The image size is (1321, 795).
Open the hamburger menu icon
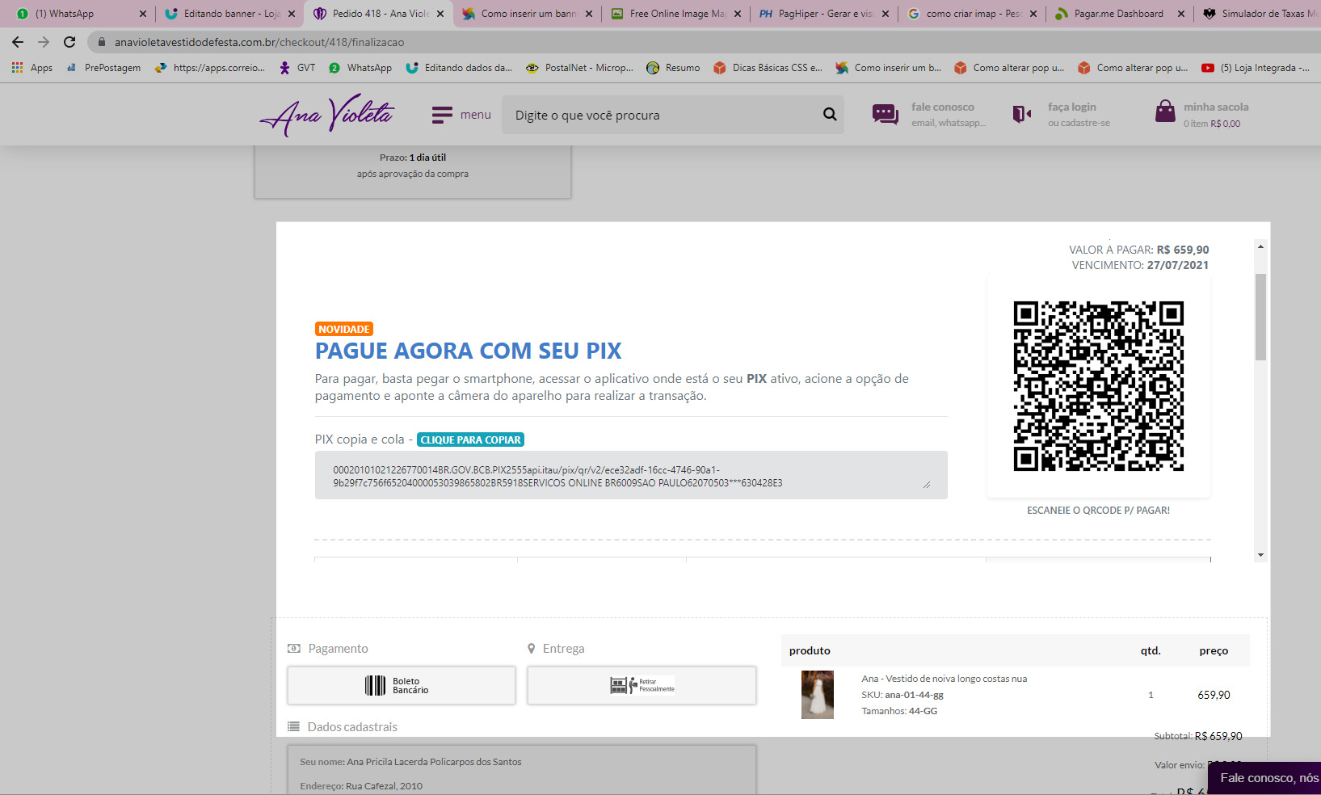pyautogui.click(x=442, y=116)
